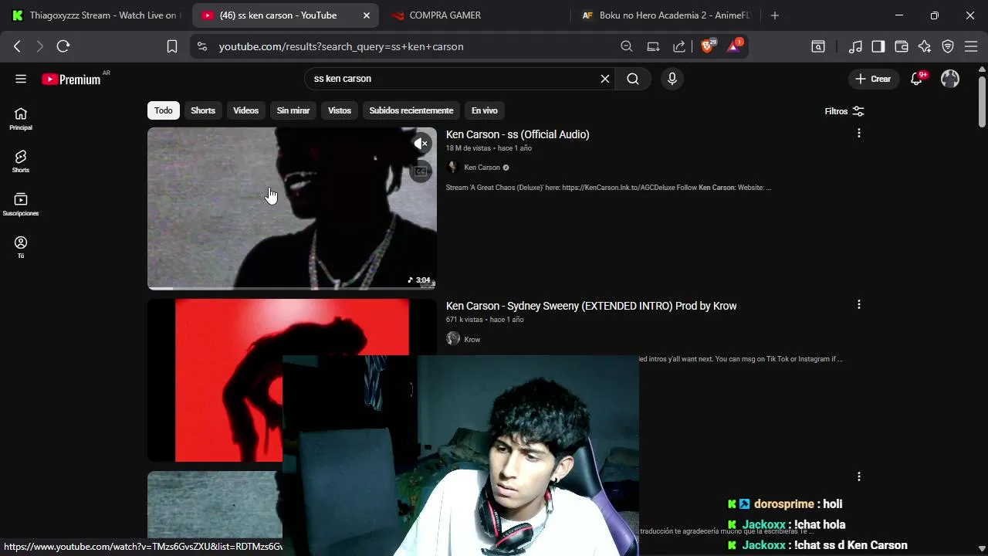The width and height of the screenshot is (988, 556).
Task: Open the Filtros search filters
Action: 844,111
